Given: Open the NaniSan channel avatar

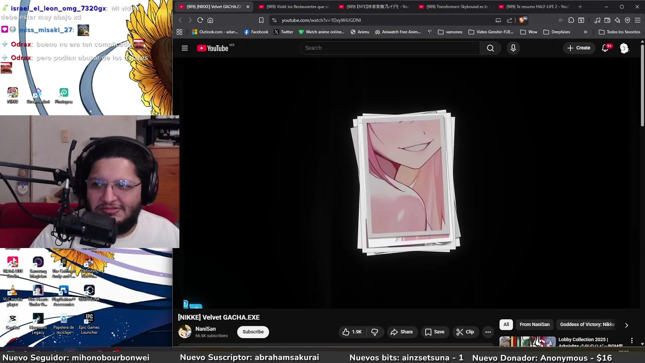Looking at the screenshot, I should point(185,332).
